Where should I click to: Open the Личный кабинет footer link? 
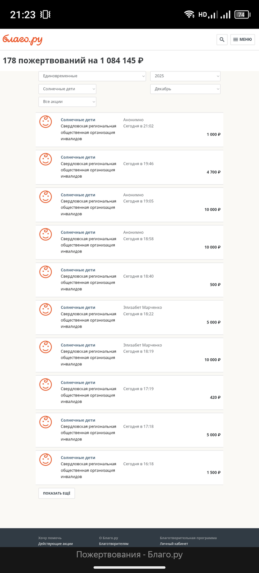coord(174,544)
